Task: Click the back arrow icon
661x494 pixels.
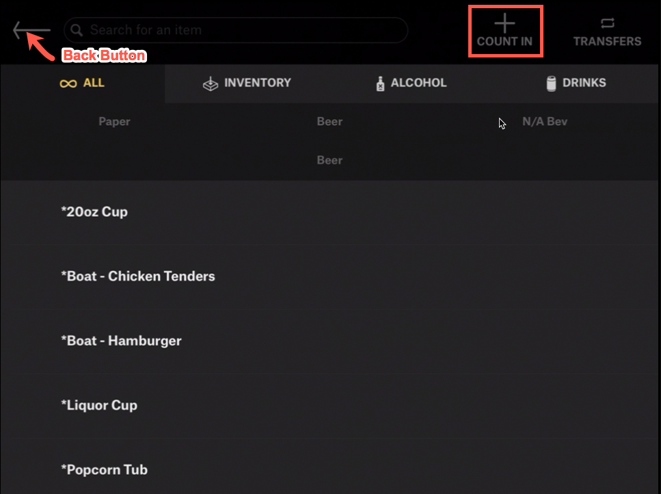Action: pyautogui.click(x=31, y=31)
